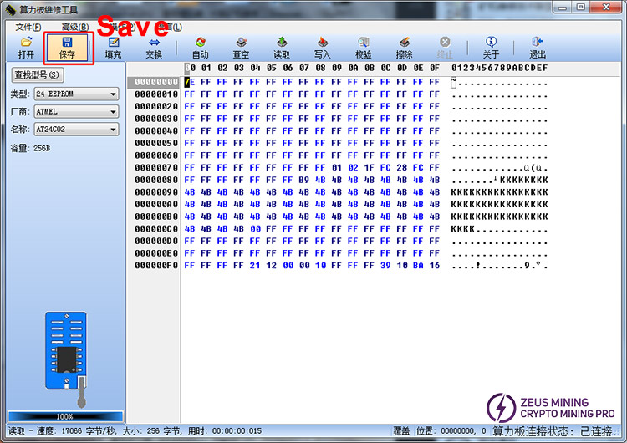The width and height of the screenshot is (627, 443).
Task: Open the File (文件) menu
Action: click(x=28, y=27)
